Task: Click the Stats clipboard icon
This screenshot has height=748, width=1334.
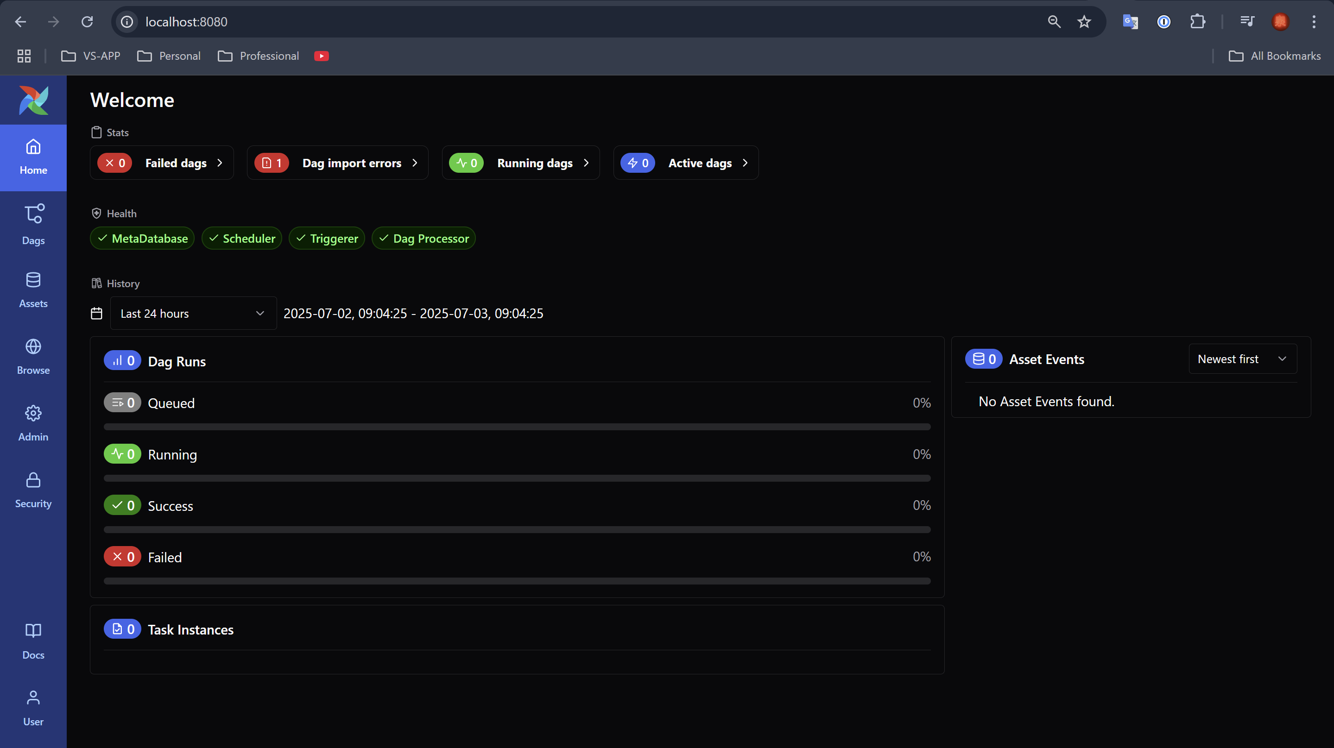Action: tap(96, 132)
